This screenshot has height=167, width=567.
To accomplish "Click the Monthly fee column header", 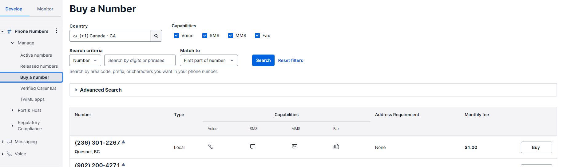I will pos(477,115).
